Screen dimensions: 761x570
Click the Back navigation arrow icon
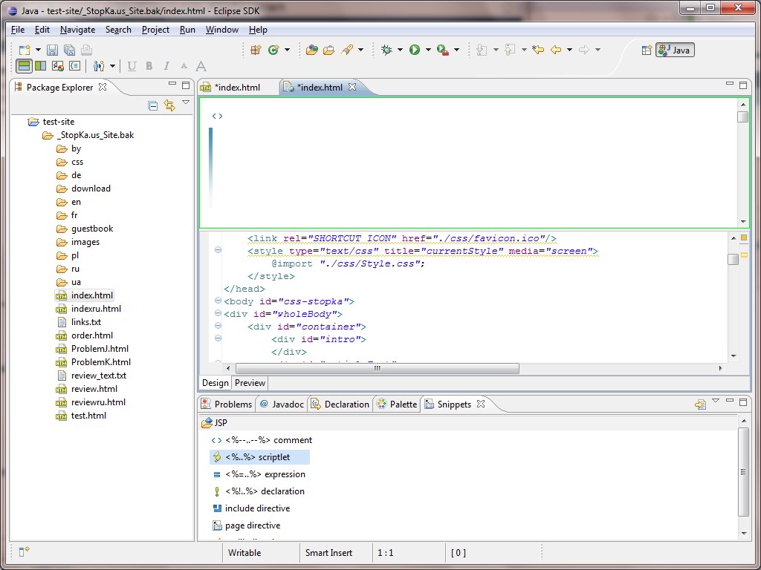(556, 50)
